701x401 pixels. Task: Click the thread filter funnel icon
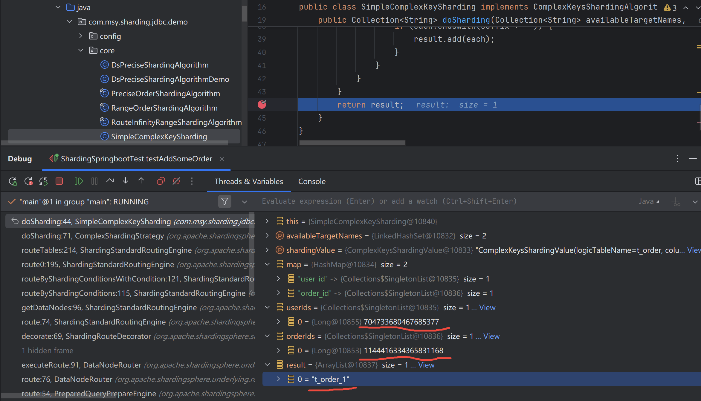click(224, 202)
